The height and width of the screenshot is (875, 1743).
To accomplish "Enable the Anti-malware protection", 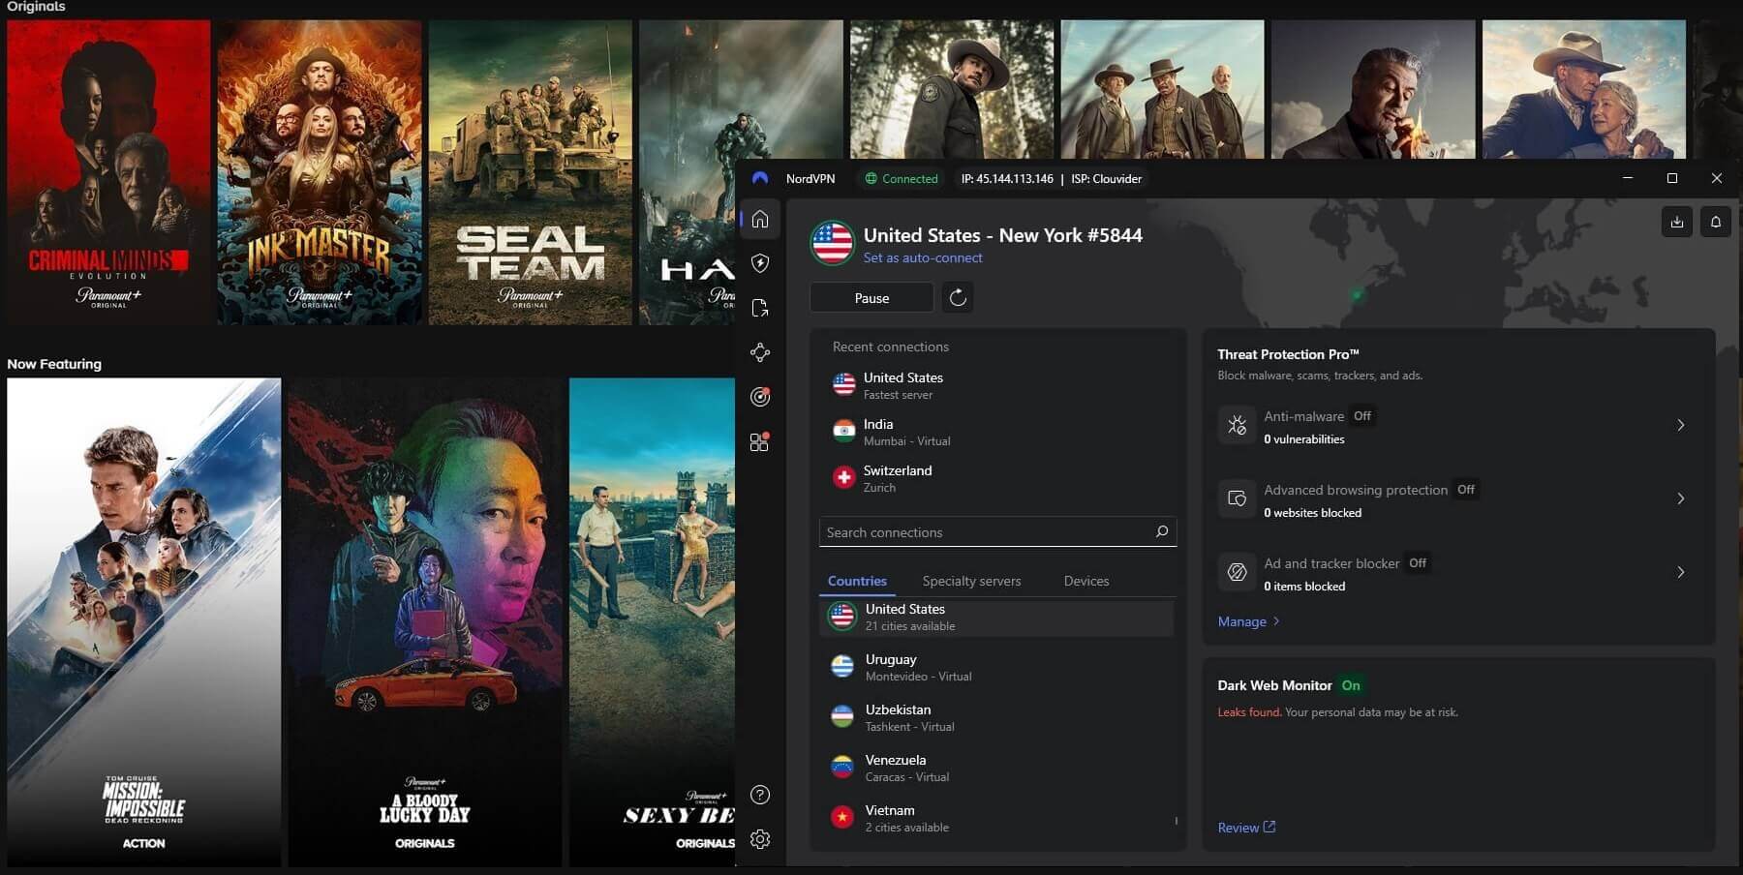I will (x=1361, y=415).
